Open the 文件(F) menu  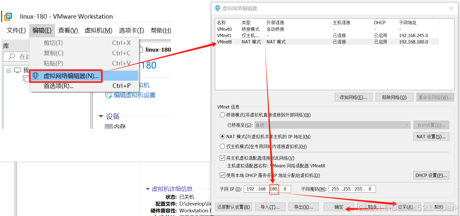(16, 30)
